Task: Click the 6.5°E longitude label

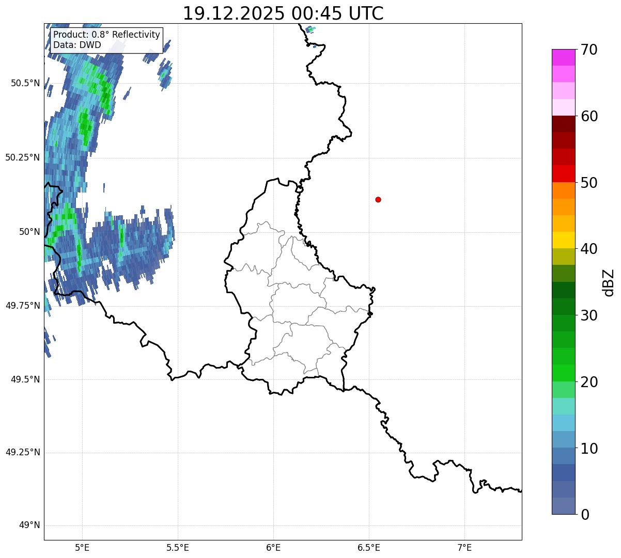Action: (x=369, y=548)
